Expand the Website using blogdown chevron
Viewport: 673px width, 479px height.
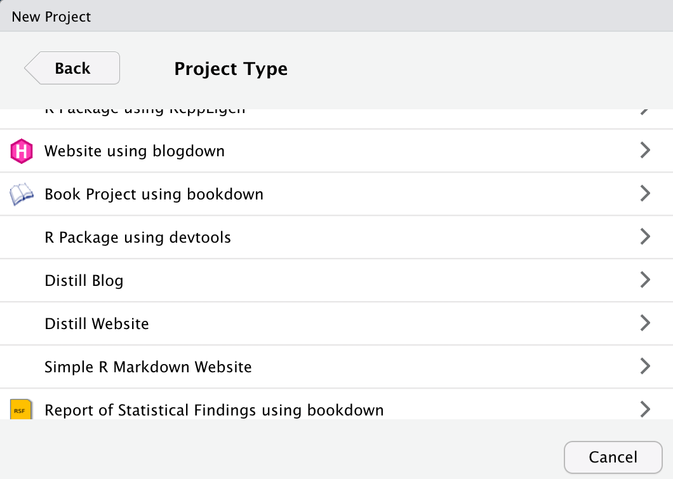pos(645,151)
